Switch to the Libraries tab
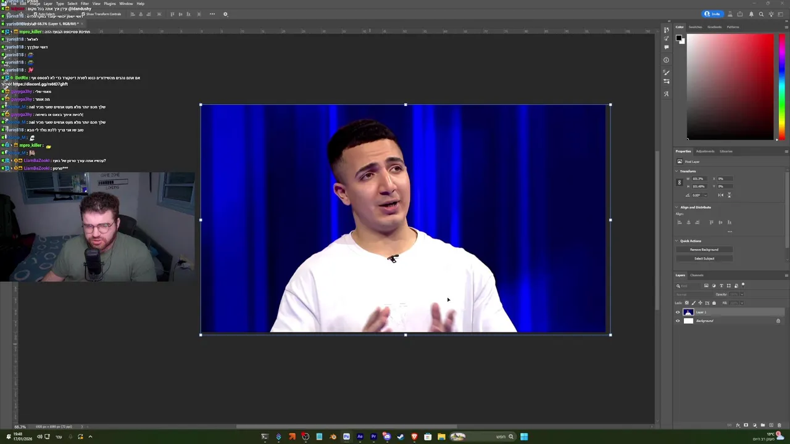 tap(726, 151)
